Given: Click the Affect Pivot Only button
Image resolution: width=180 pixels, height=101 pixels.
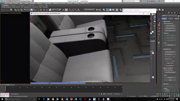Looking at the screenshot, I should (170, 26).
